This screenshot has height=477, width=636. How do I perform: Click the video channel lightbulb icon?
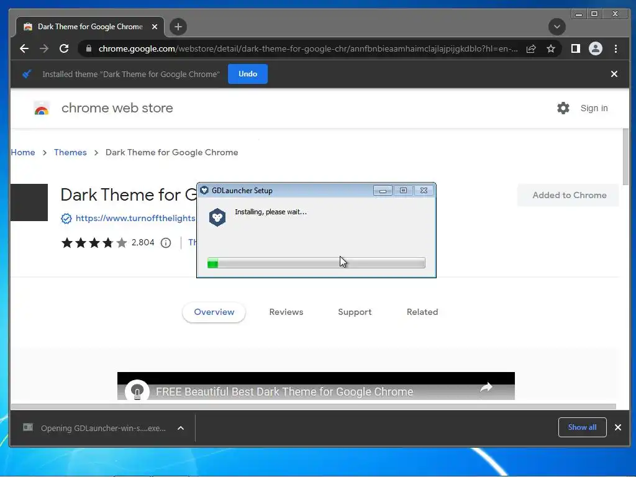(137, 391)
